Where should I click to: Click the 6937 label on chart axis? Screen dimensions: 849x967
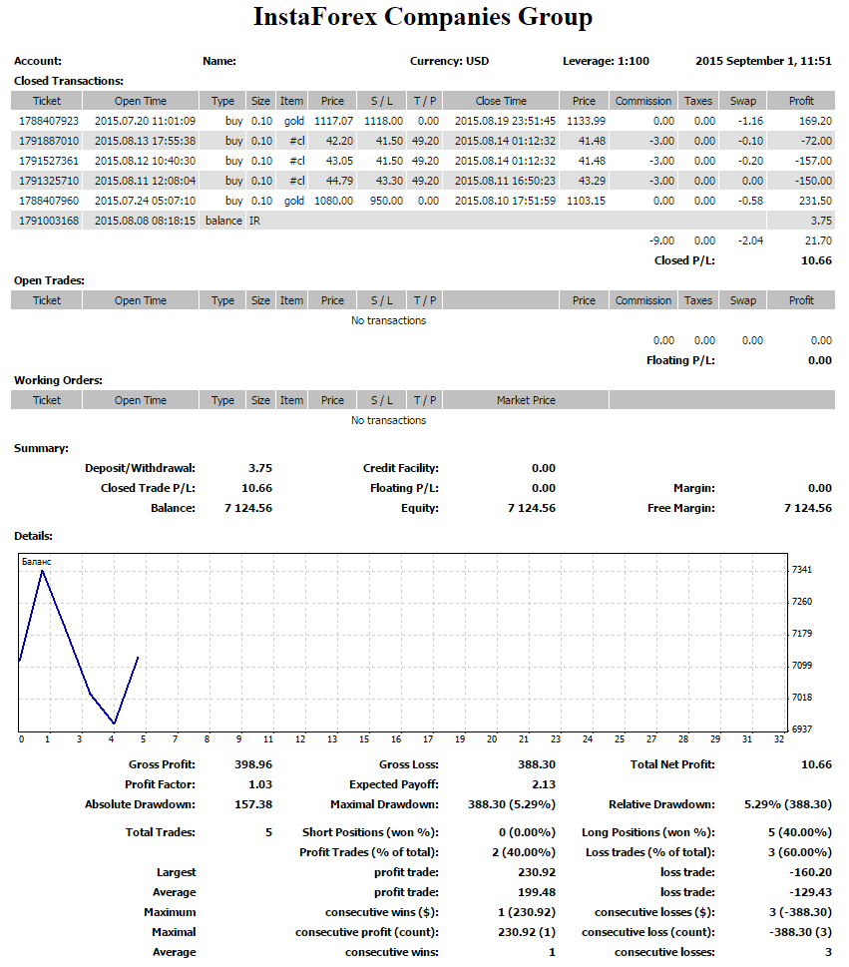(x=802, y=728)
